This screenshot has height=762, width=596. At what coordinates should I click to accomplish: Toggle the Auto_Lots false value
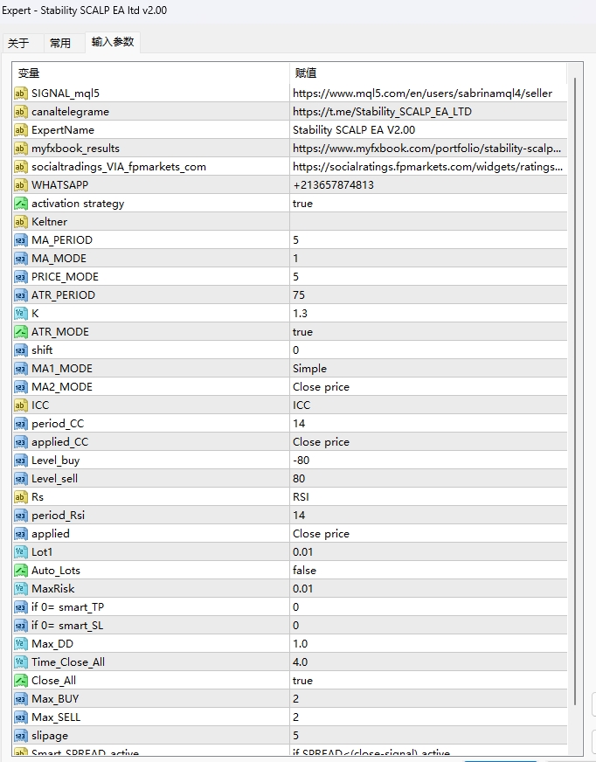pyautogui.click(x=426, y=571)
